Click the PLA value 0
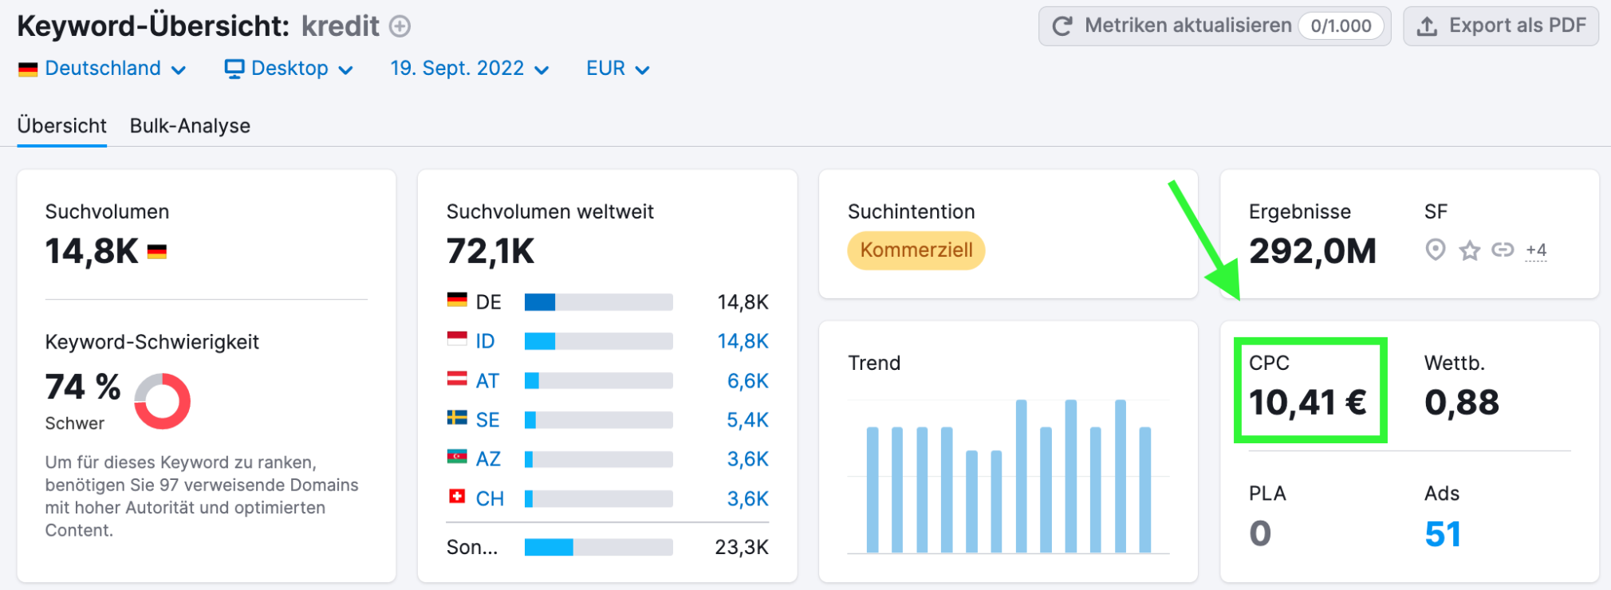This screenshot has width=1611, height=590. [x=1260, y=533]
